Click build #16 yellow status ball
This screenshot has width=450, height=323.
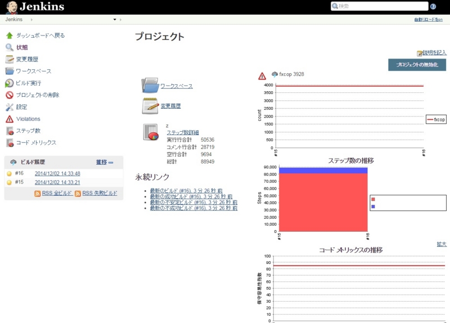9,173
